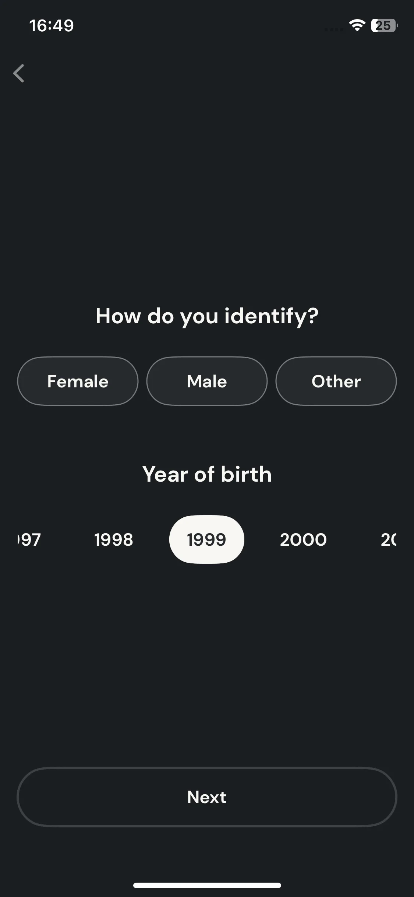Pick the partially visible year ending in 97
414x897 pixels.
29,539
